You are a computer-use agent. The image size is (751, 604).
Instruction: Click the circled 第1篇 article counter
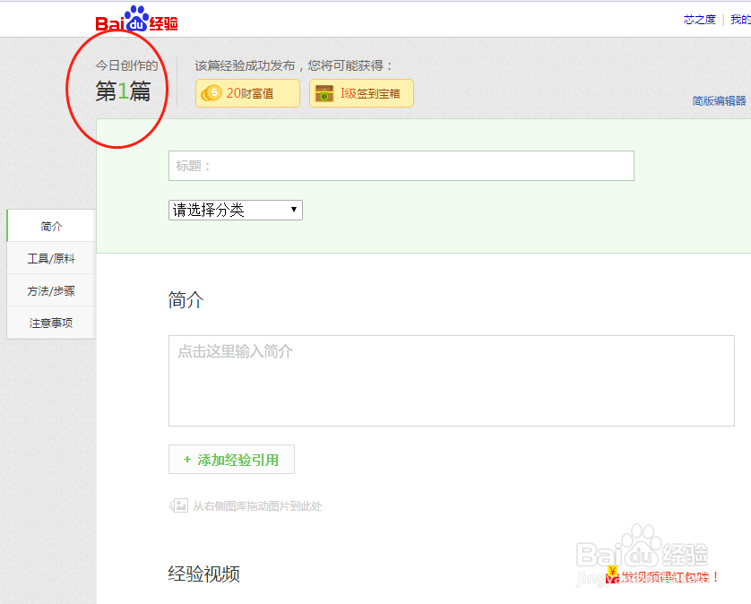click(x=124, y=90)
